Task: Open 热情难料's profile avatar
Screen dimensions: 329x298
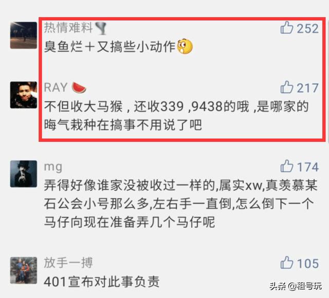Action: coord(24,35)
